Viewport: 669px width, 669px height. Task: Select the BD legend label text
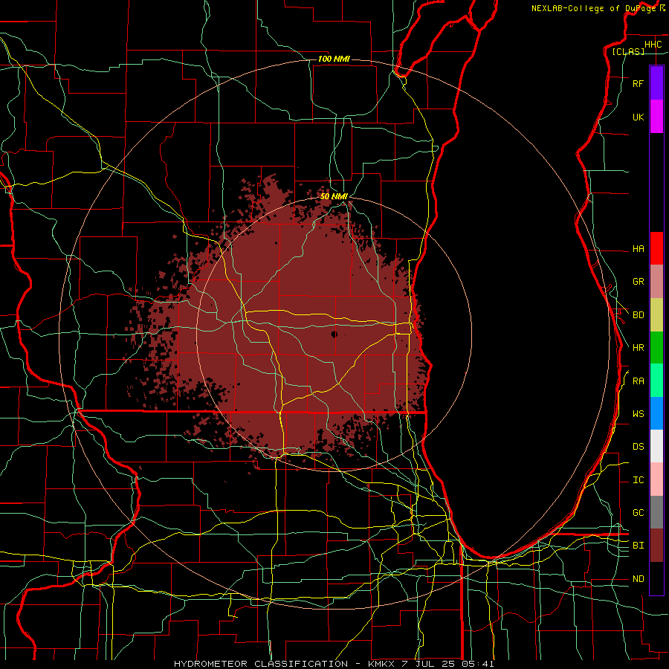coord(638,315)
